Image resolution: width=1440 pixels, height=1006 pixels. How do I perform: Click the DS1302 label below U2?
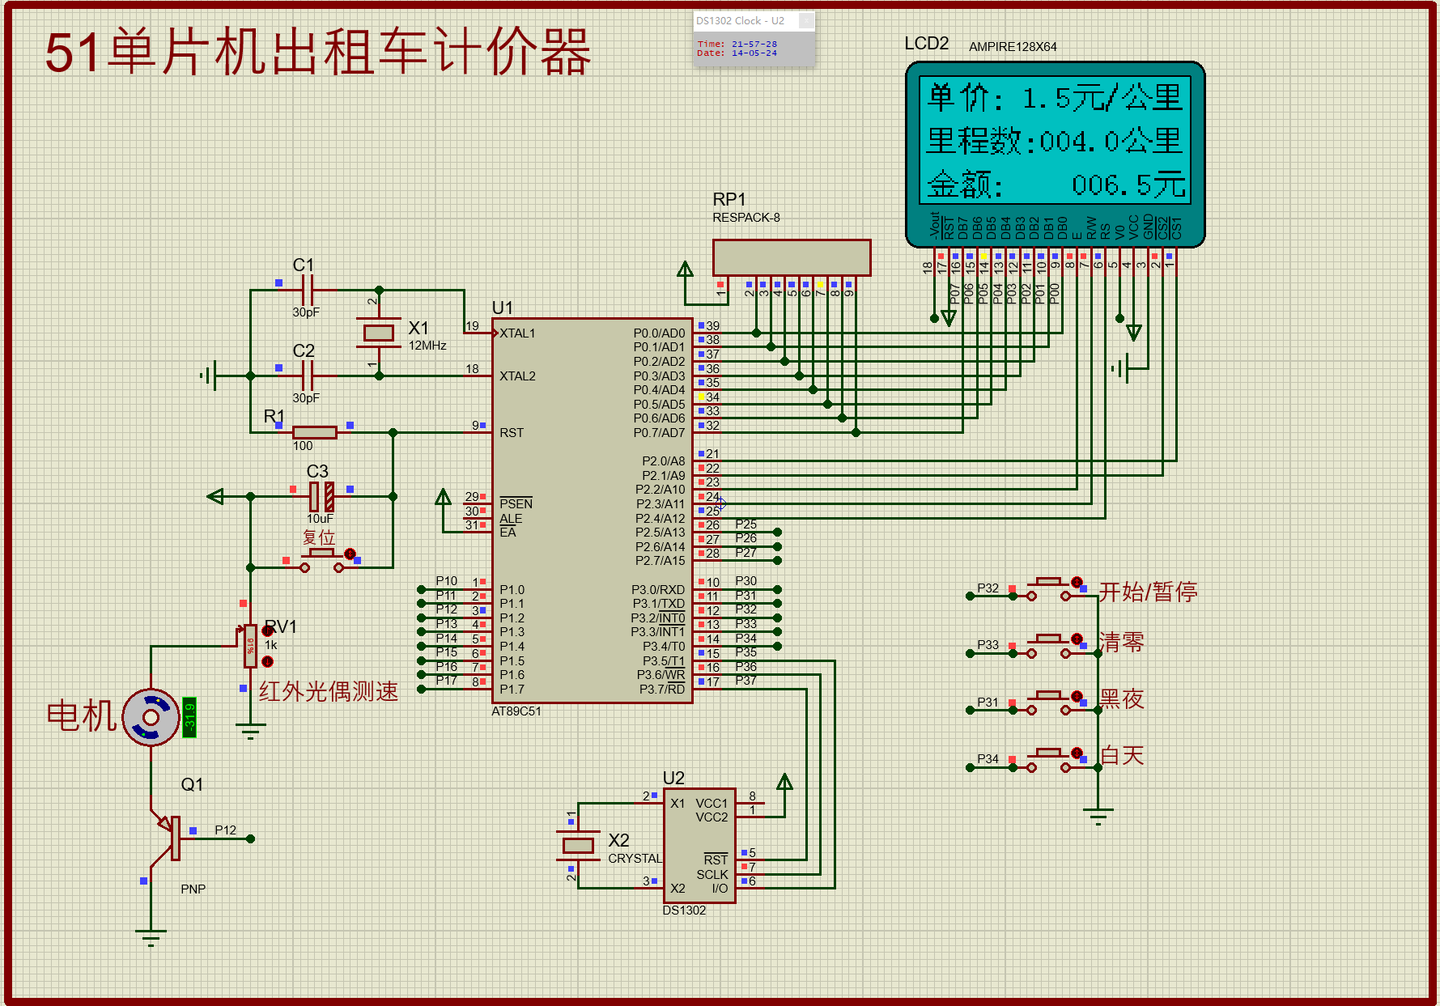pos(684,910)
